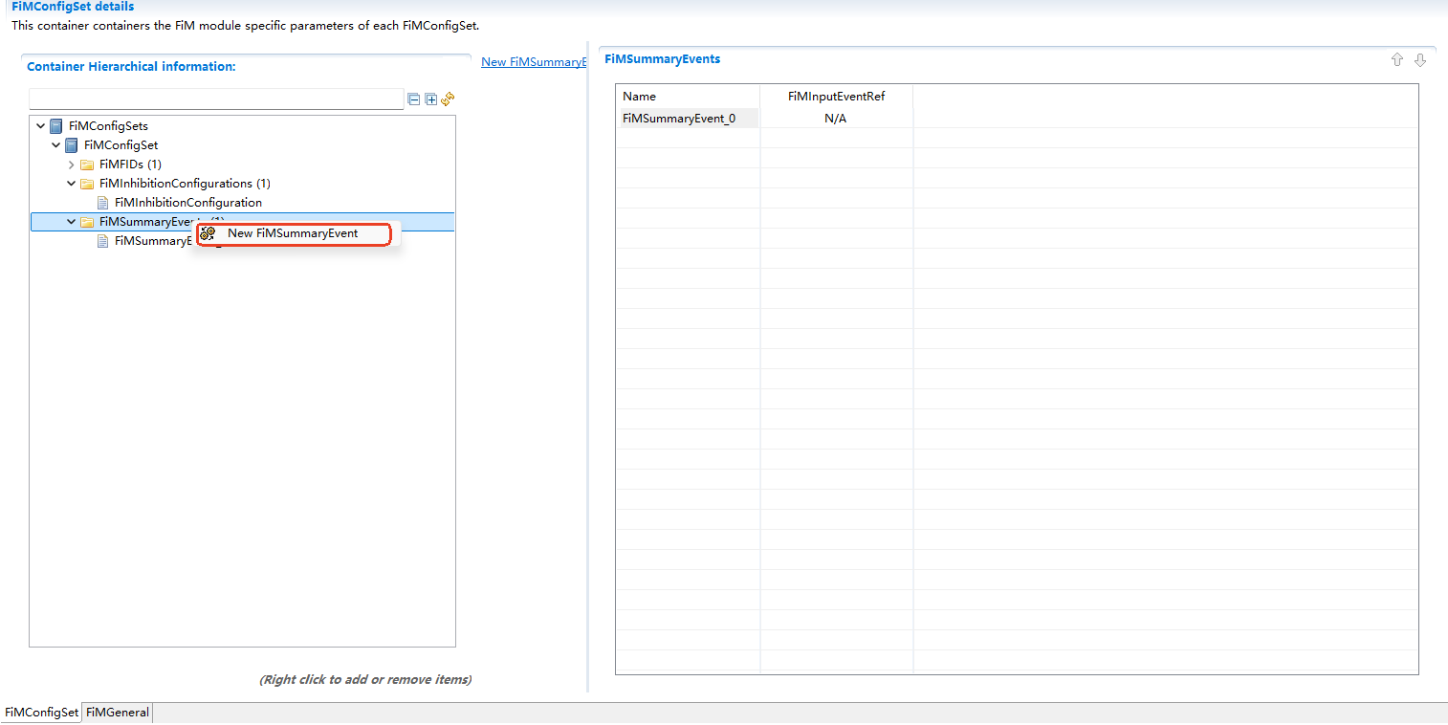Click the gold link-with-editor sync icon
Screen dimensions: 1448x725
447,99
